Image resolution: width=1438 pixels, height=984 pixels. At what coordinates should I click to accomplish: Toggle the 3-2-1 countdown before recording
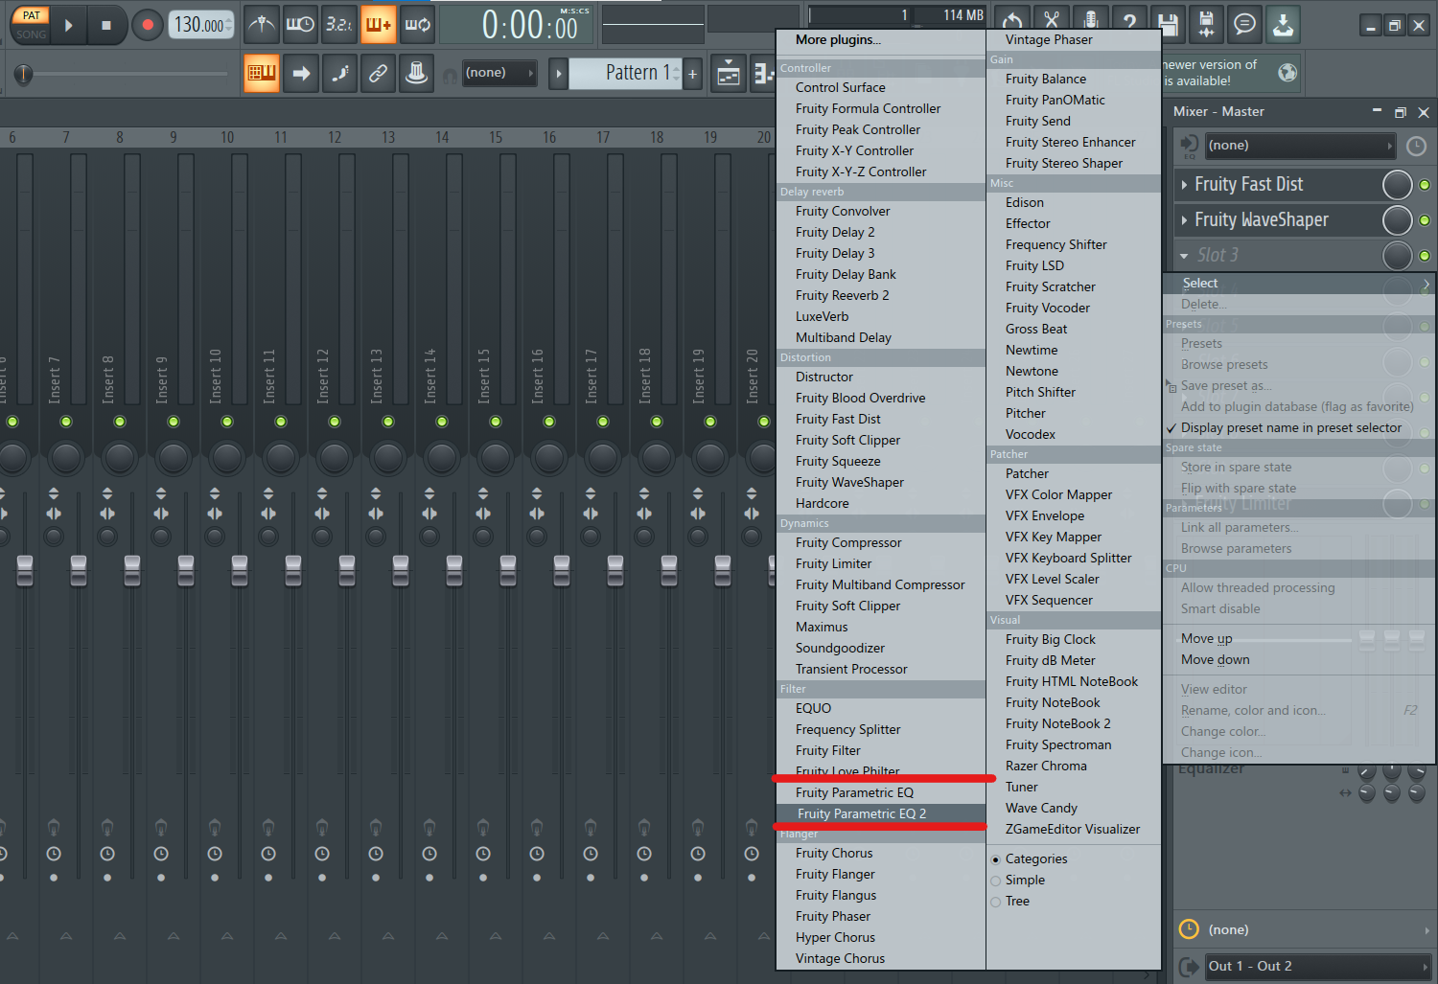(338, 24)
